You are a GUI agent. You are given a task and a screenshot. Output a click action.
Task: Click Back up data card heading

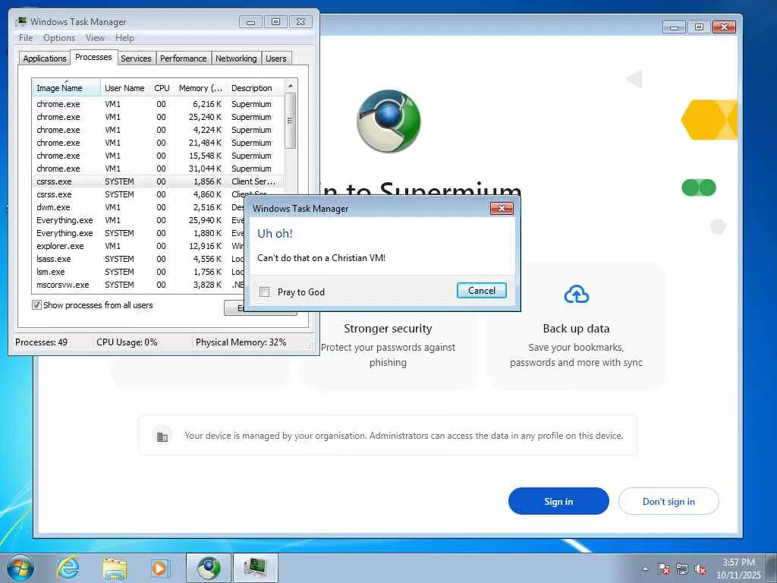[x=576, y=328]
